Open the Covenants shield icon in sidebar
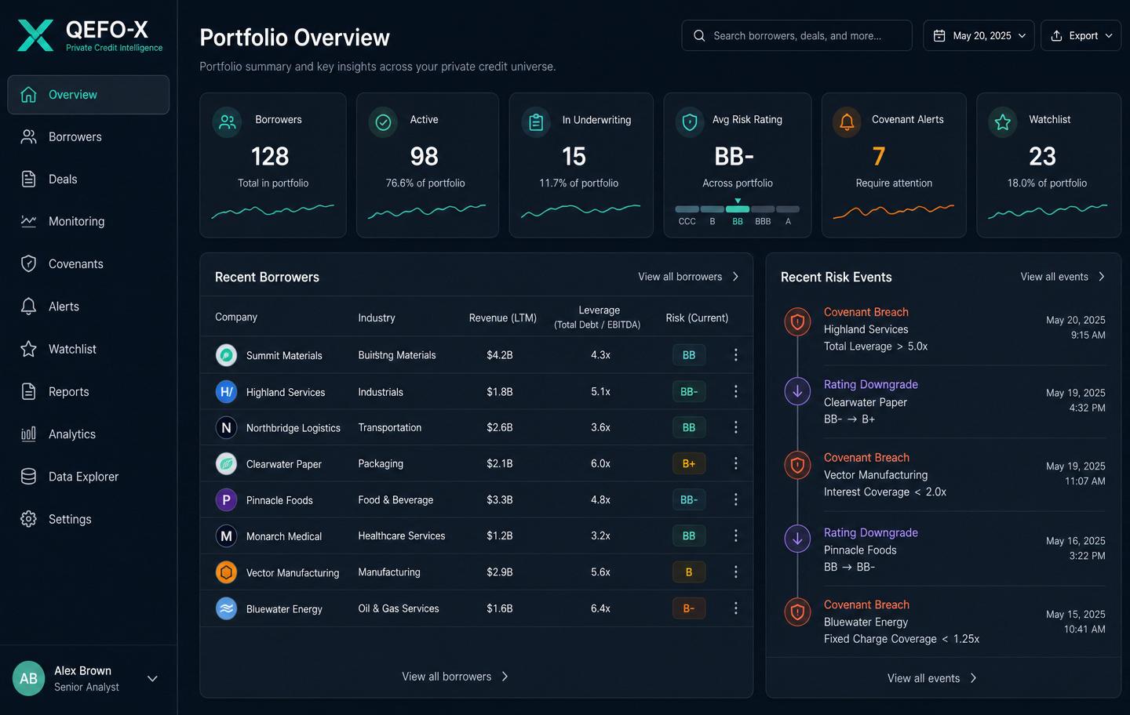The width and height of the screenshot is (1130, 715). click(28, 263)
